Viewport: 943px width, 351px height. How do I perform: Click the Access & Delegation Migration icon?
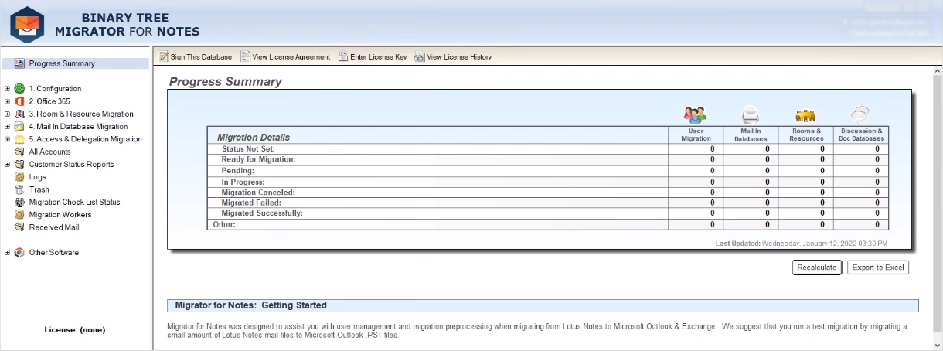pos(20,139)
